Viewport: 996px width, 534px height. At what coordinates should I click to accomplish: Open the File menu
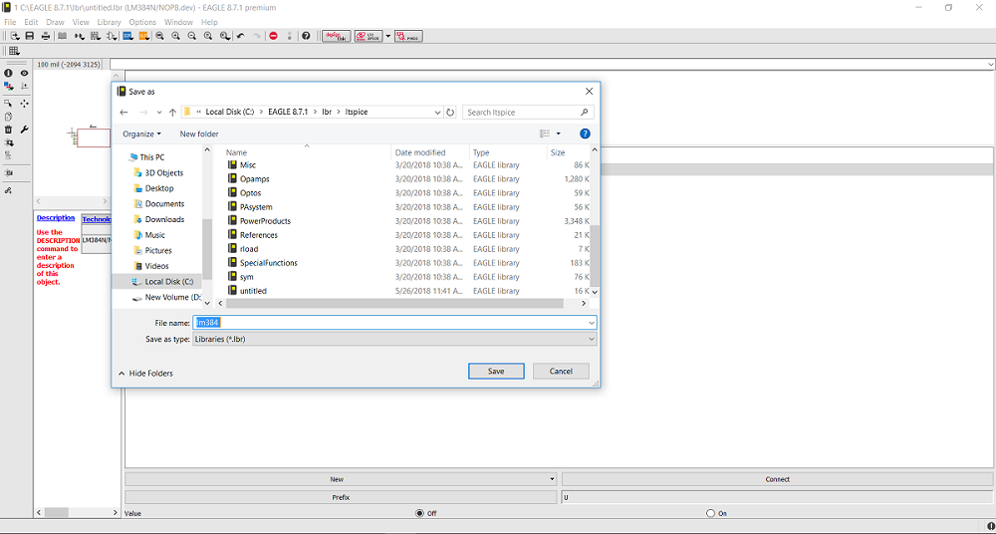tap(10, 22)
